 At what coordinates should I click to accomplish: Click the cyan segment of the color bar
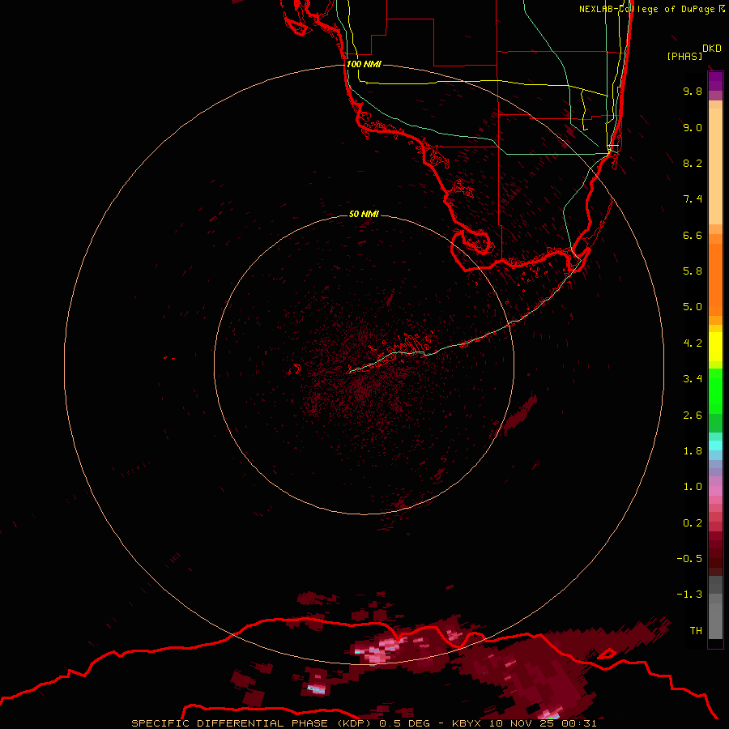click(x=715, y=446)
